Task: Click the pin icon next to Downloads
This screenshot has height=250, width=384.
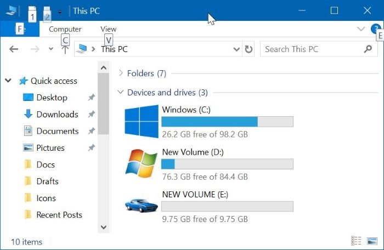Action: pyautogui.click(x=92, y=114)
